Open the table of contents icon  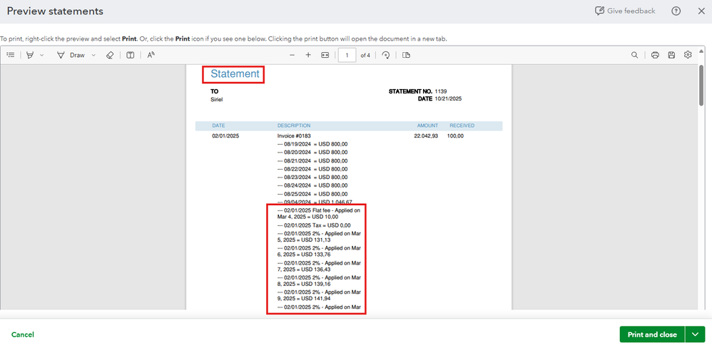(x=11, y=55)
